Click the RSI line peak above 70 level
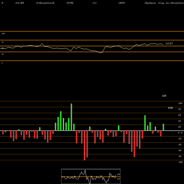 pyautogui.click(x=42, y=43)
